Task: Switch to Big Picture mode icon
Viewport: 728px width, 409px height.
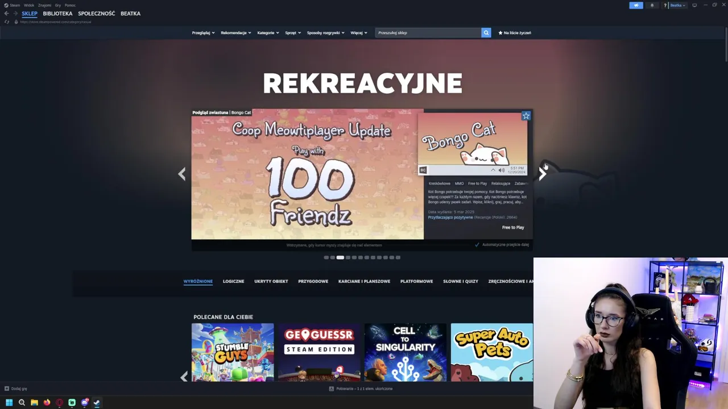Action: pyautogui.click(x=694, y=5)
